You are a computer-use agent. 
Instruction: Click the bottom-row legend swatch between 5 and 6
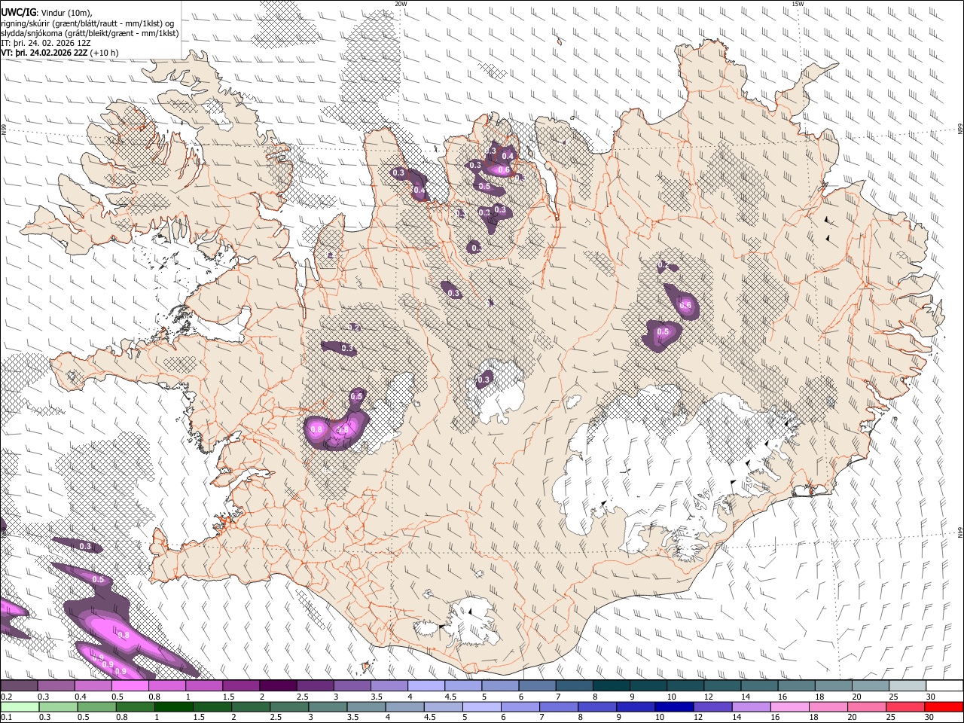(481, 706)
